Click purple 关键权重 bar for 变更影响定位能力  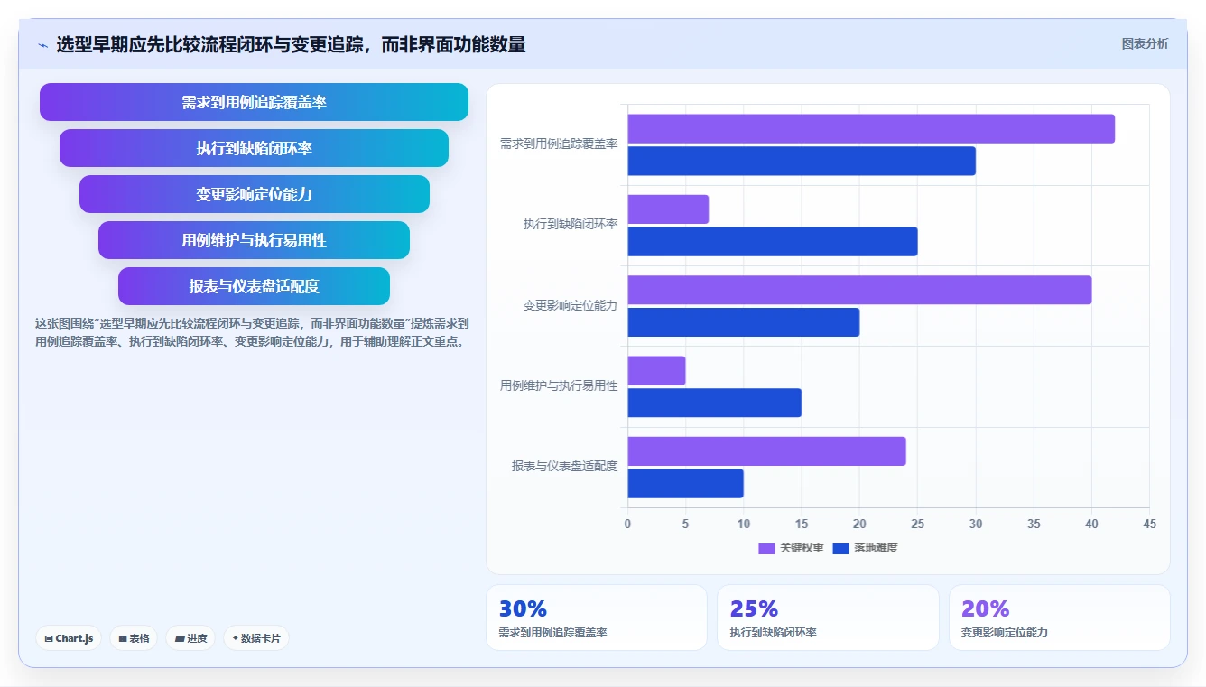(859, 290)
